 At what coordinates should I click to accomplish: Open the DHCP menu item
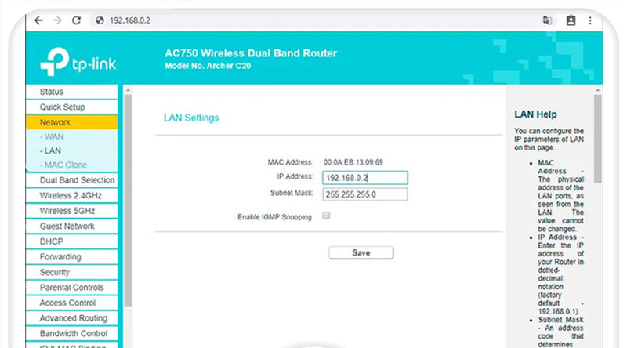click(71, 241)
